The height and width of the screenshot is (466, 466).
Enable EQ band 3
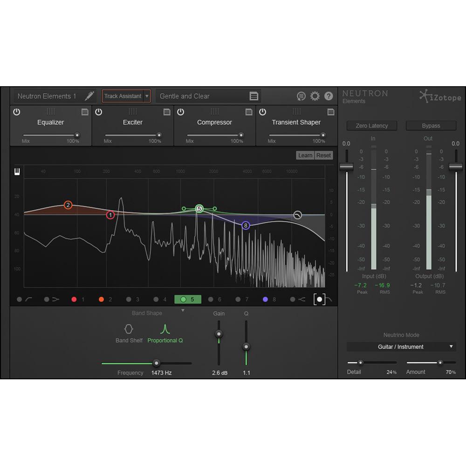(x=128, y=299)
